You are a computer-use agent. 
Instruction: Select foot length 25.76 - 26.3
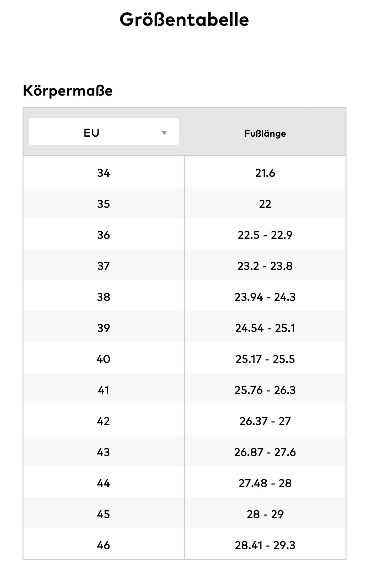[x=265, y=390]
